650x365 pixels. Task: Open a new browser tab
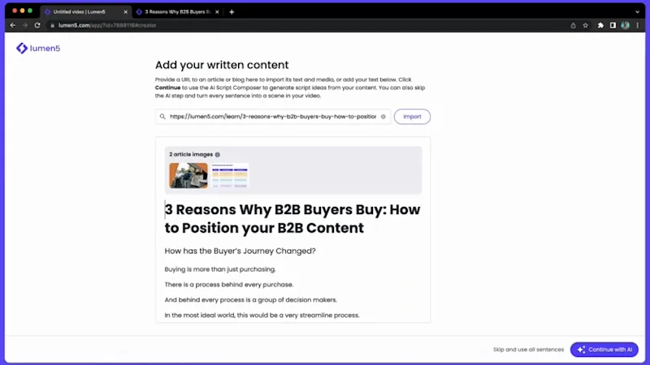click(232, 12)
